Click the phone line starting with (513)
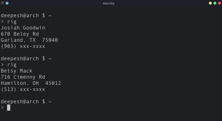 coord(23,89)
